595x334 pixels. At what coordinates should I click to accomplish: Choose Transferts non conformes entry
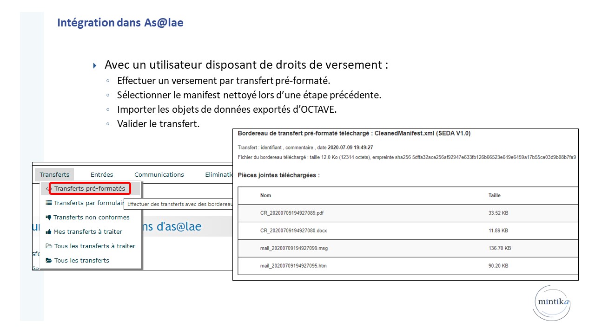coord(88,218)
